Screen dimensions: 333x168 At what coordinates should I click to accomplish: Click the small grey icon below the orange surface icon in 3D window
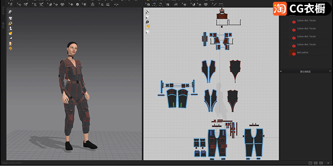10,39
